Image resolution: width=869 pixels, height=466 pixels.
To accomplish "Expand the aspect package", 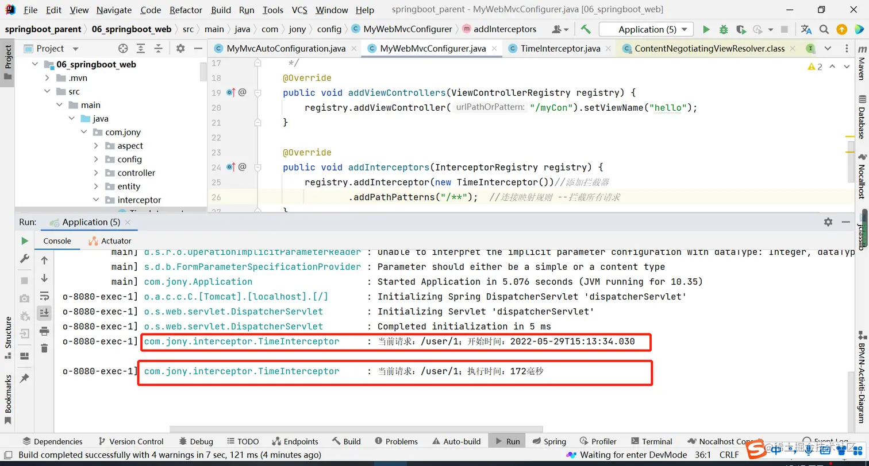I will pos(96,146).
